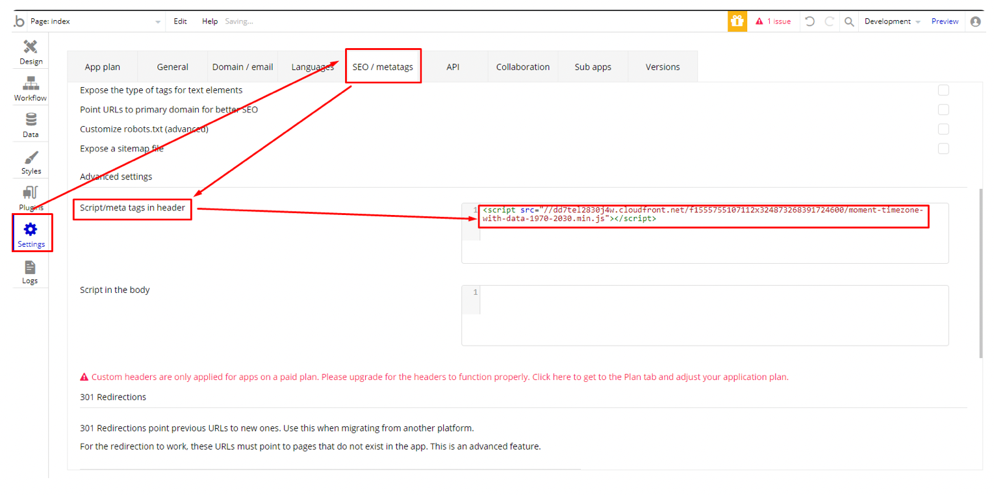Switch to the API tab

453,67
